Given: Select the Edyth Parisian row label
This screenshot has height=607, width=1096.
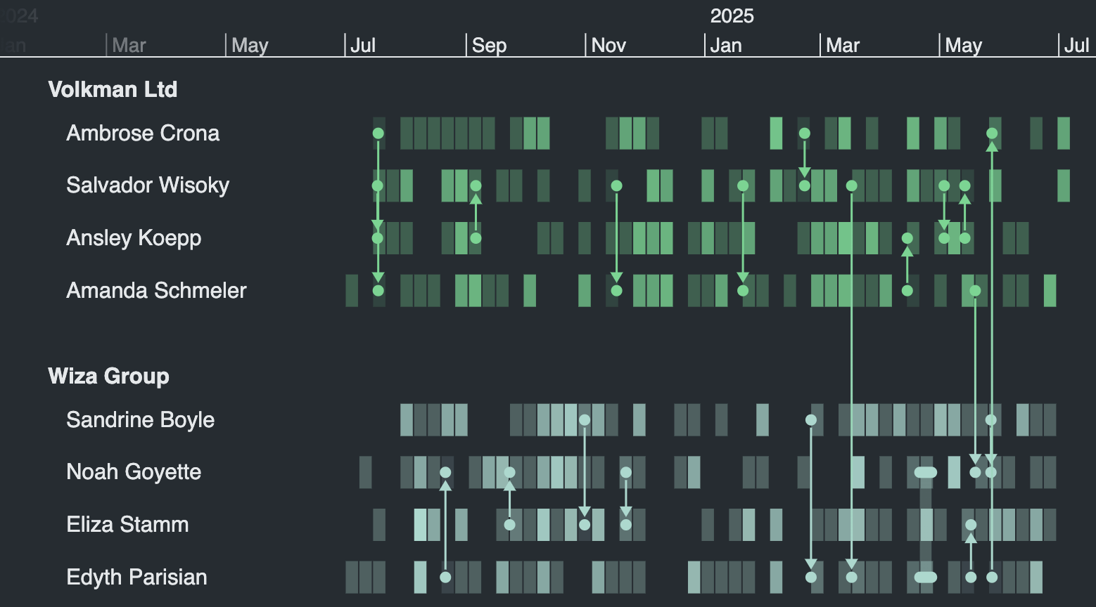Looking at the screenshot, I should [x=136, y=577].
